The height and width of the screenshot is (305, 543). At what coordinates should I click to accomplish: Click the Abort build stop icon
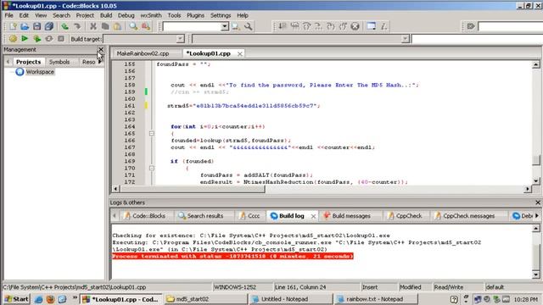click(x=61, y=39)
